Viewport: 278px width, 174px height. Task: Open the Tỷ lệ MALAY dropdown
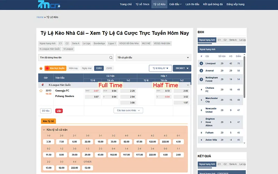click(160, 68)
